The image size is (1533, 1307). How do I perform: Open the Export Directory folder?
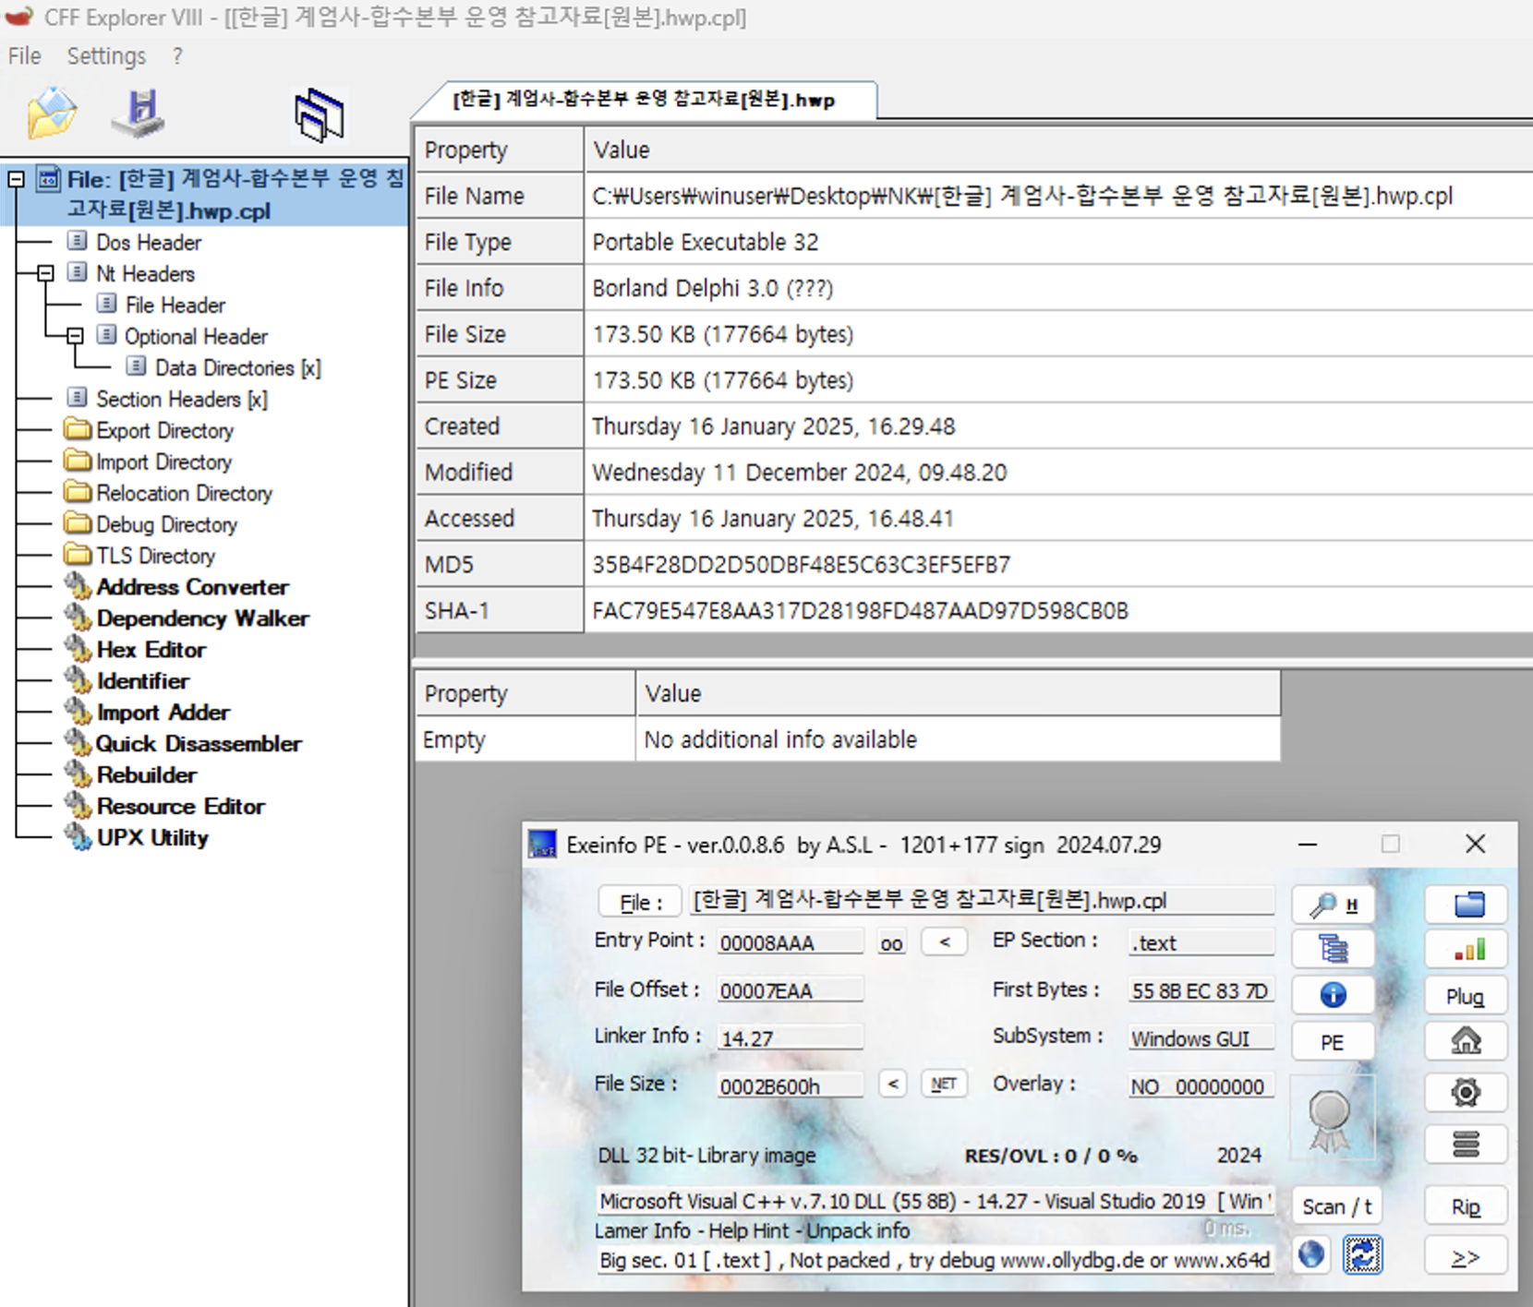(x=164, y=431)
